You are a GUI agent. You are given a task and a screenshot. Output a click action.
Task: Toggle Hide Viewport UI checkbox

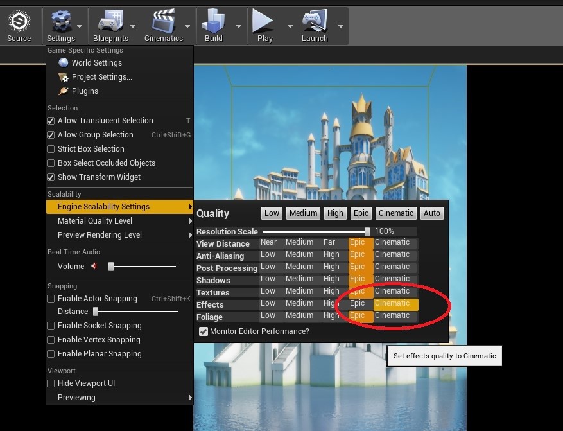[x=51, y=383]
